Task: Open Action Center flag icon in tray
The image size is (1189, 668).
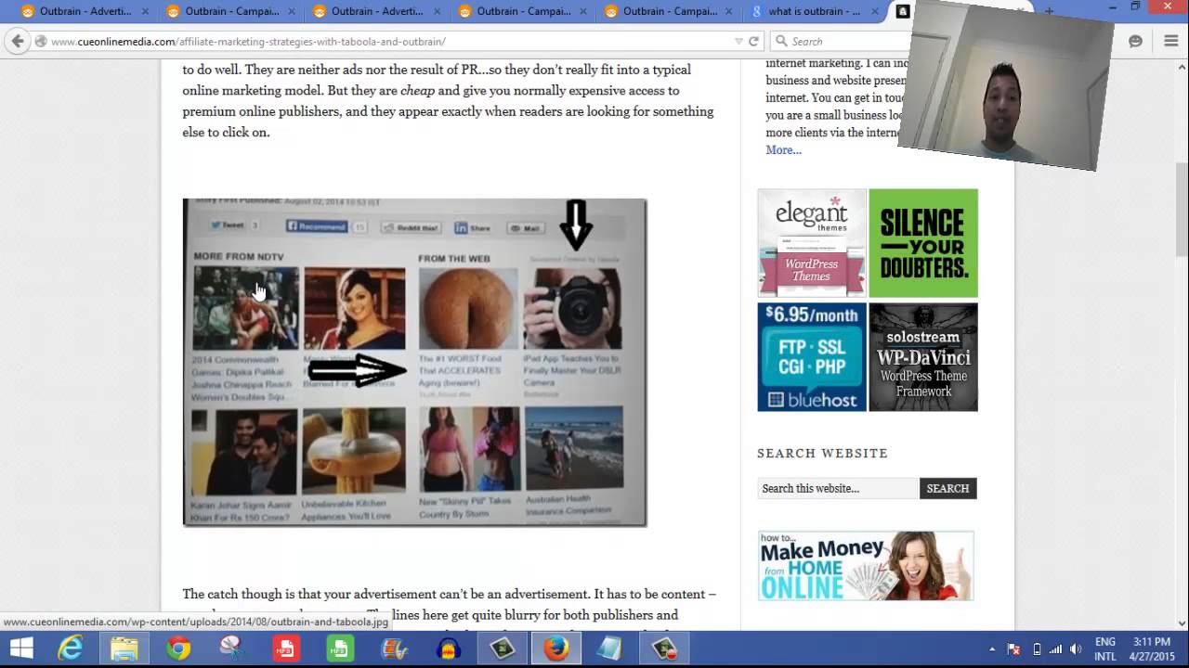Action: point(1014,649)
